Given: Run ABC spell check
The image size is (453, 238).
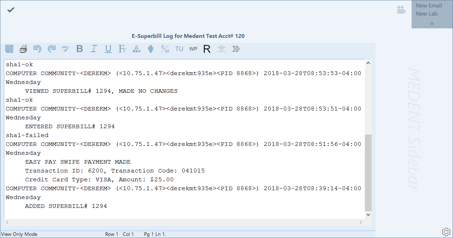Looking at the screenshot, I should click(x=65, y=49).
